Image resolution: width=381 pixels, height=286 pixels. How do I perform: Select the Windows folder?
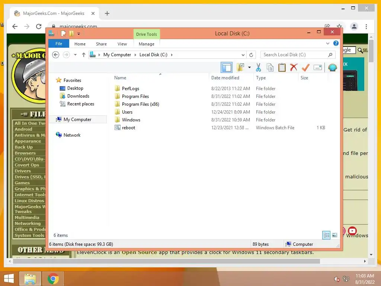tap(131, 120)
